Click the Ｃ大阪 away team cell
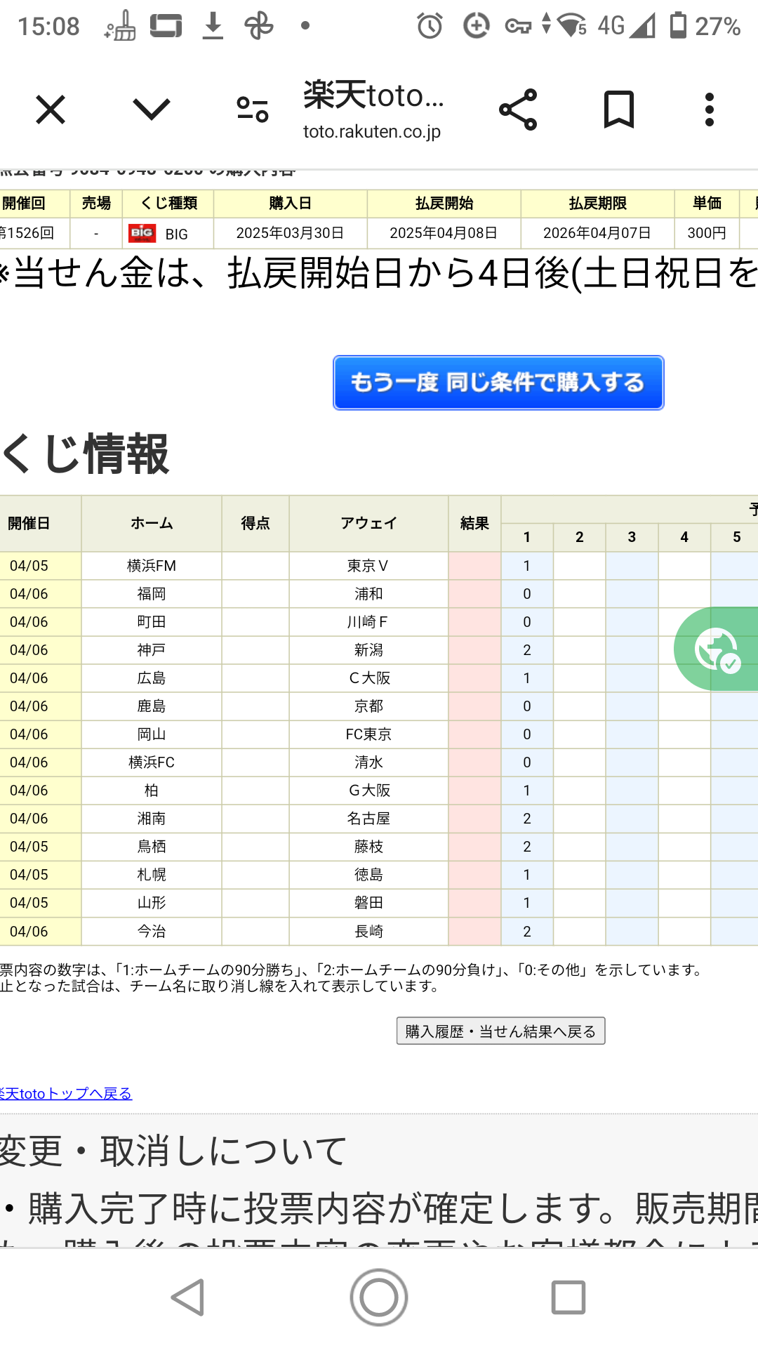The image size is (758, 1348). tap(369, 678)
